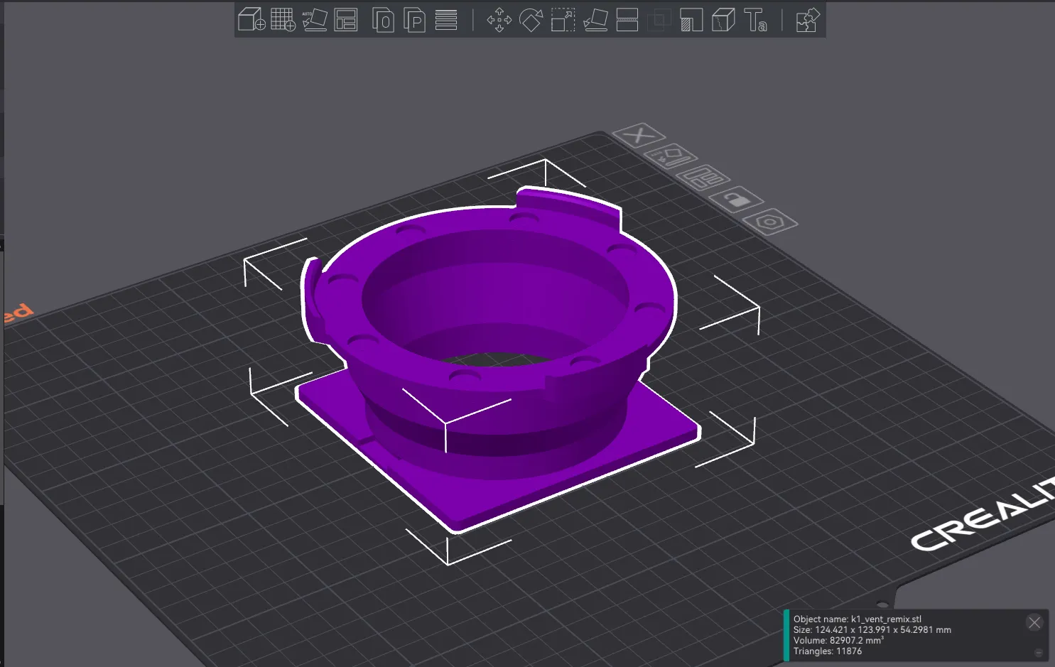This screenshot has height=667, width=1055.
Task: Select the Move tool with four arrows
Action: tap(499, 19)
